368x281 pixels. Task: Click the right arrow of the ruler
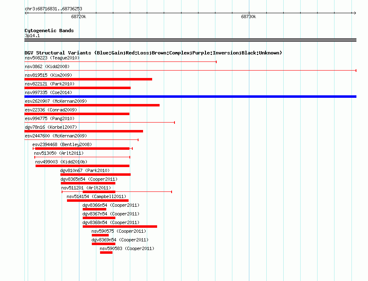coord(355,13)
